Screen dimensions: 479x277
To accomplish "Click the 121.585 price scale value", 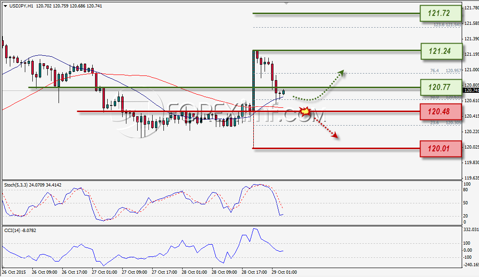I will [x=472, y=23].
